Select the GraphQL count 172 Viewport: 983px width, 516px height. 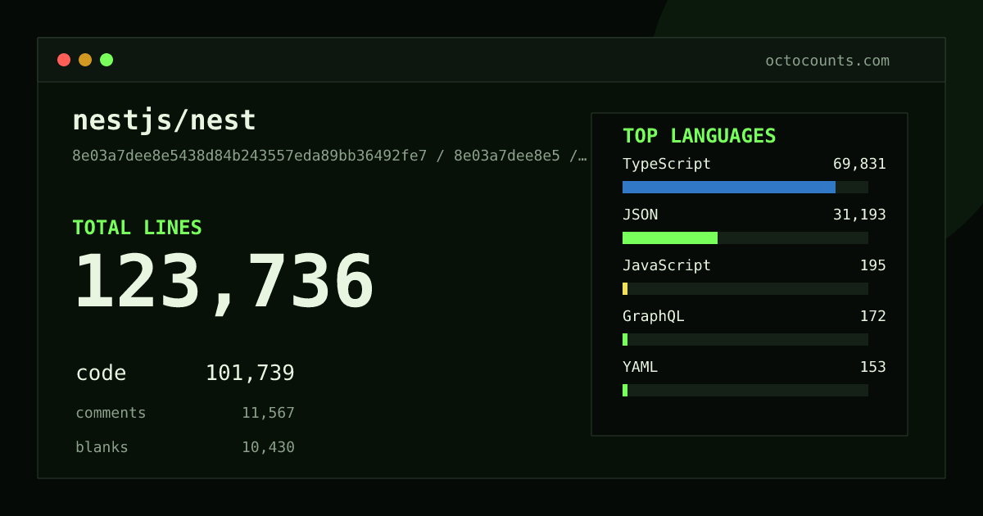[x=872, y=316]
